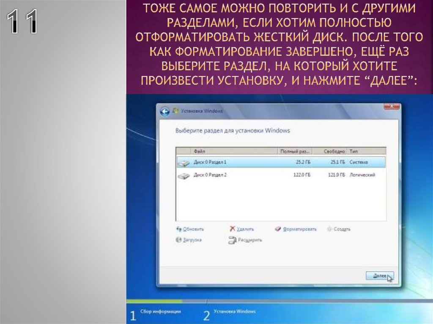Close the Установка Windows dialog
This screenshot has width=433, height=324.
392,106
